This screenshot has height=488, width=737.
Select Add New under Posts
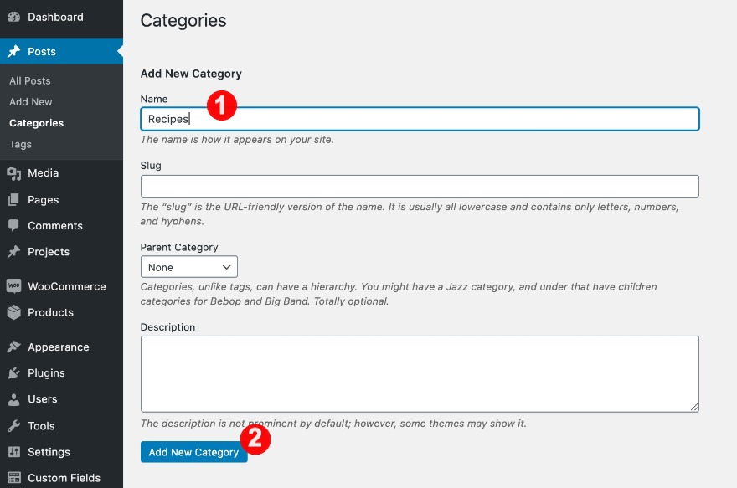pos(31,102)
